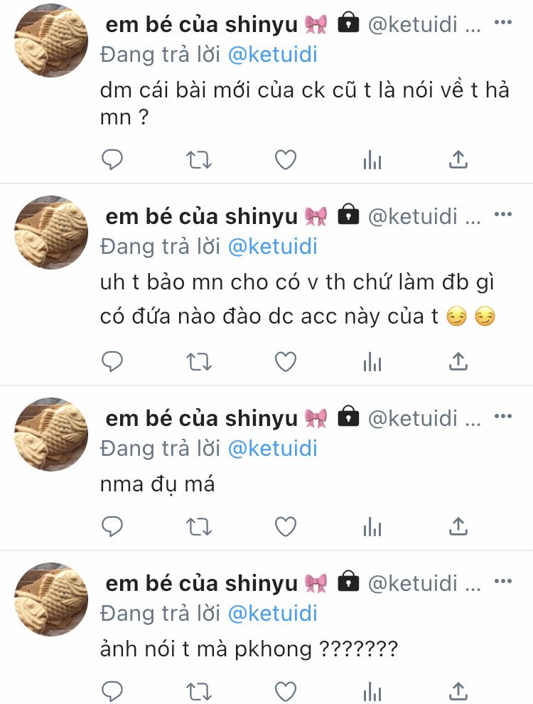
Task: Reply to the tweet about 'ck cũ'
Action: (112, 159)
